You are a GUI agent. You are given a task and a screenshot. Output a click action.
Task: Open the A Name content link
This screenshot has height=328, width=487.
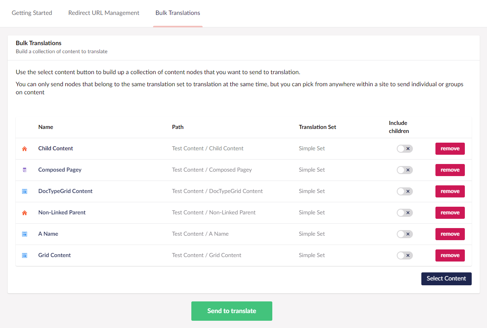[48, 234]
